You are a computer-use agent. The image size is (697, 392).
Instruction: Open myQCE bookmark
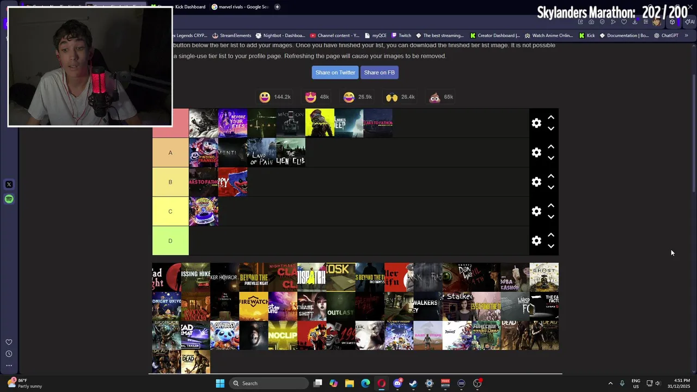(x=376, y=35)
